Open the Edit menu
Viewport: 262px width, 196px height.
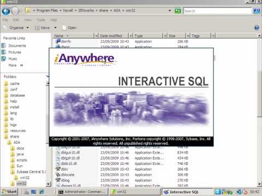[x=16, y=20]
